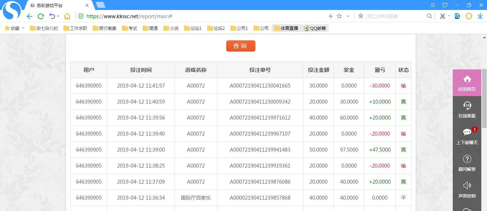Click the orange 查询 query button
Screen dimensions: 487x211
click(240, 46)
